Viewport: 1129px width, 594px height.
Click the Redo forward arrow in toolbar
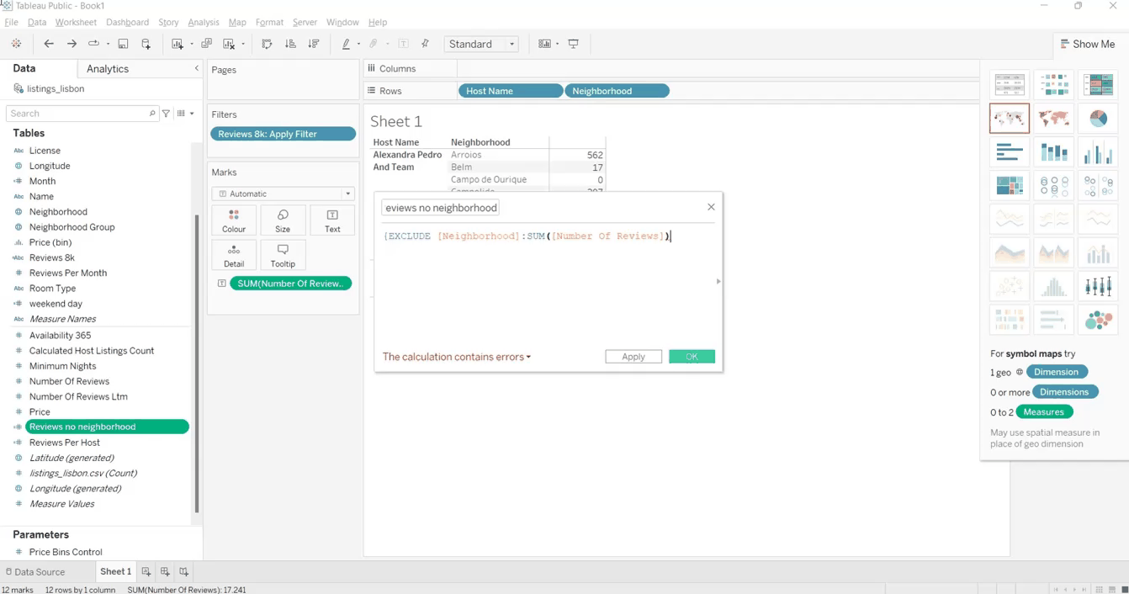[72, 44]
